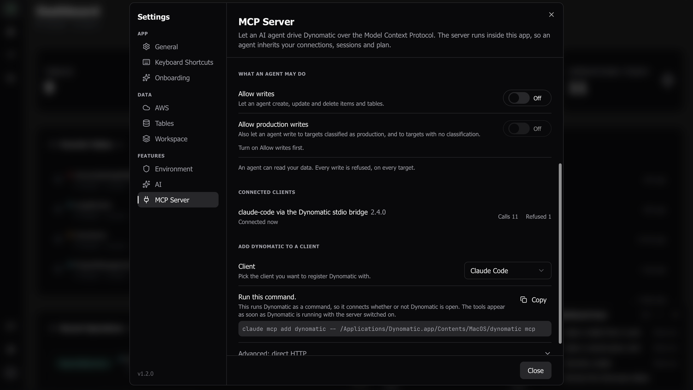Click the Onboarding sparkle icon
The width and height of the screenshot is (693, 390).
tap(146, 77)
